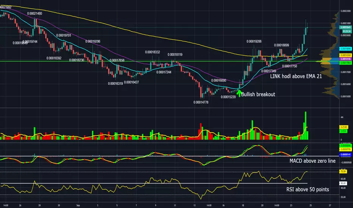
Task: Select the yellow MACD signal tag 0.00000705
Action: coord(345,149)
